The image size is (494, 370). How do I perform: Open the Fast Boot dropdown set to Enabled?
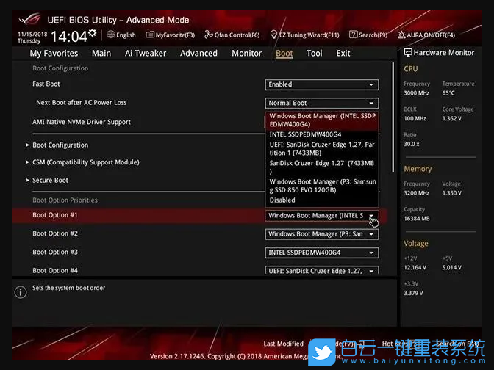(321, 84)
